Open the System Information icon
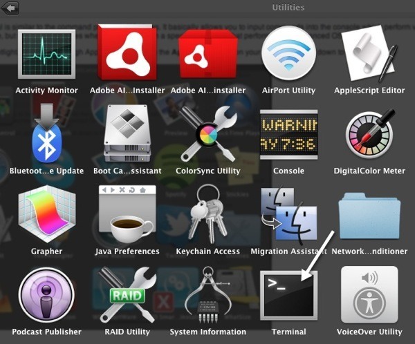Image resolution: width=415 pixels, height=344 pixels. coord(208,295)
